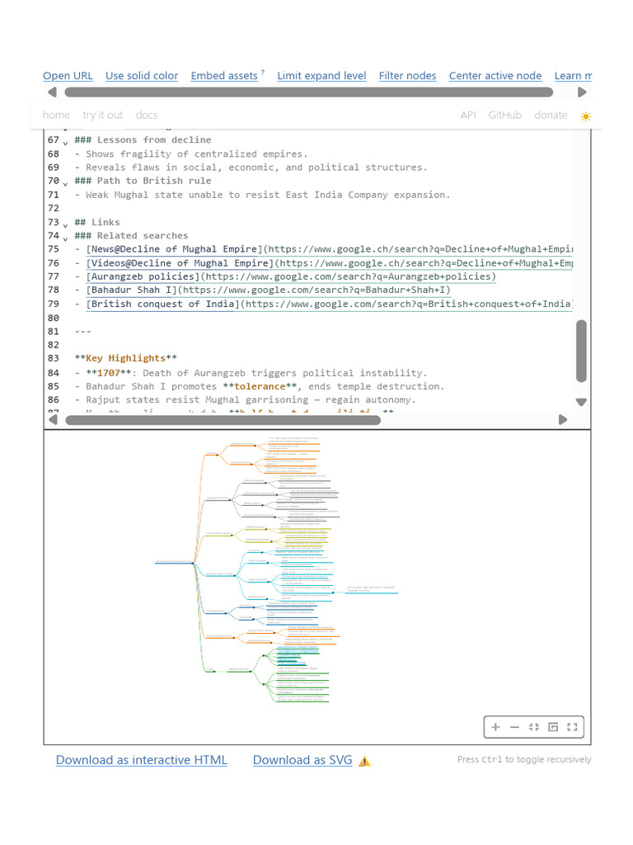This screenshot has width=633, height=845.
Task: Enter fullscreen mode for the mindmap
Action: click(x=572, y=727)
